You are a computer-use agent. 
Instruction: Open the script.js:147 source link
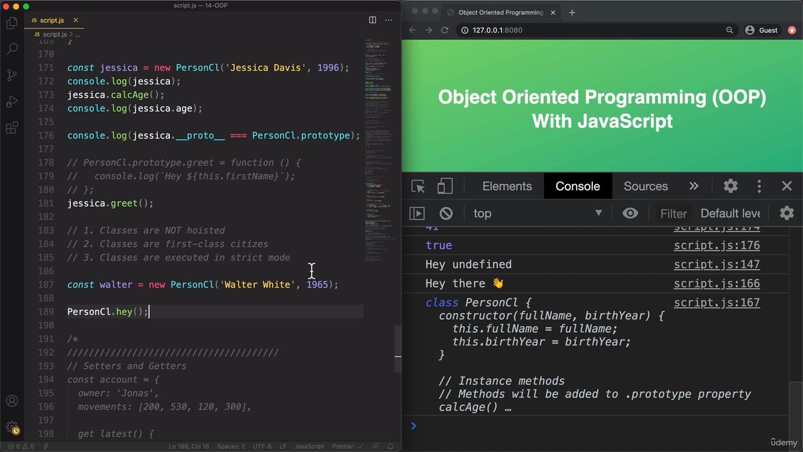tap(717, 265)
